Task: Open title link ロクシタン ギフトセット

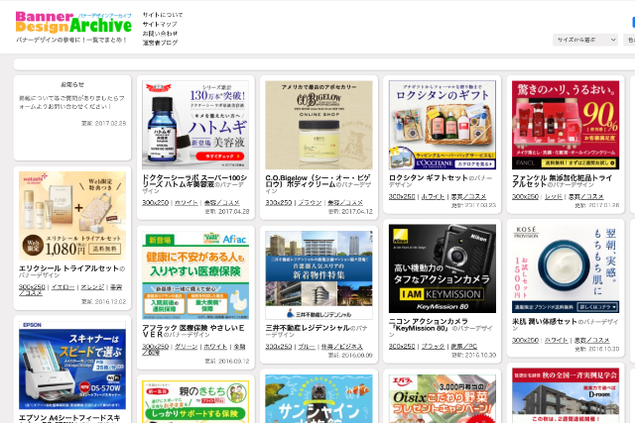Action: (x=428, y=177)
